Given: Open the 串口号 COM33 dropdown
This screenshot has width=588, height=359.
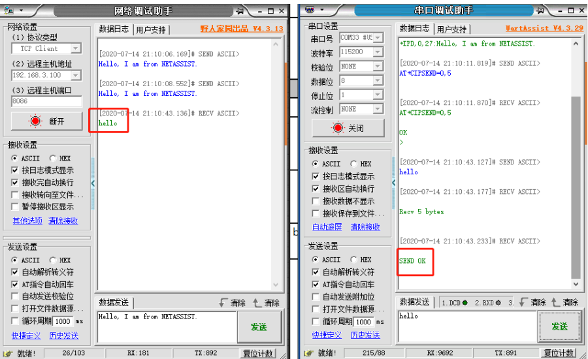Looking at the screenshot, I should coord(378,38).
